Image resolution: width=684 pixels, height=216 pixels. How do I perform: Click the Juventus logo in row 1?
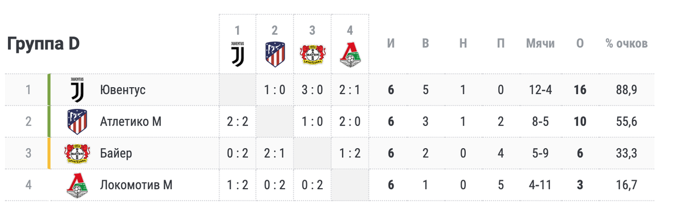click(x=76, y=89)
